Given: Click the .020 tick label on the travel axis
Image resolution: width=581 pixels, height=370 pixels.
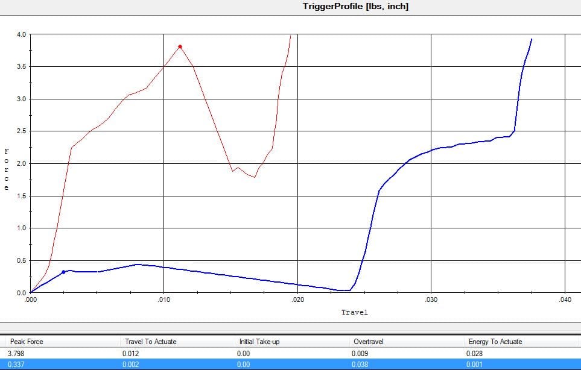Looking at the screenshot, I should (297, 299).
